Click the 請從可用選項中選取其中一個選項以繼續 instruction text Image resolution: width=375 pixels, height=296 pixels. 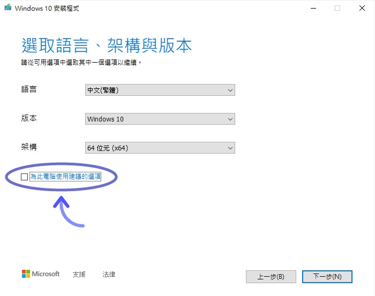pyautogui.click(x=81, y=63)
